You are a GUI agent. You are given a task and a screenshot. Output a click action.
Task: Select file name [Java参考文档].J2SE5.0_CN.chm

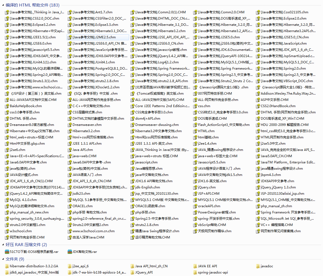(285, 37)
